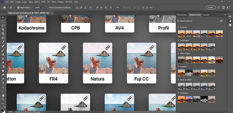Image resolution: width=233 pixels, height=113 pixels.
Task: Open the Adjustments panel icon in the dock
Action: pos(230,21)
